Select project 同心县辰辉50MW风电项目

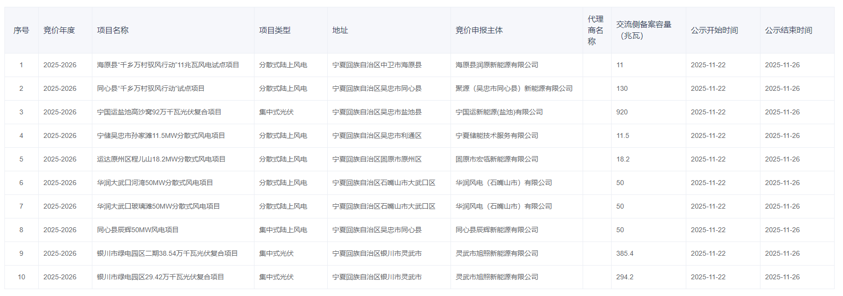click(x=138, y=230)
